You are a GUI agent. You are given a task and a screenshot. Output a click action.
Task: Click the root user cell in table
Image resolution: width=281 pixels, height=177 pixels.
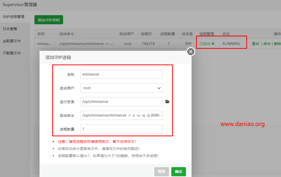click(x=128, y=44)
